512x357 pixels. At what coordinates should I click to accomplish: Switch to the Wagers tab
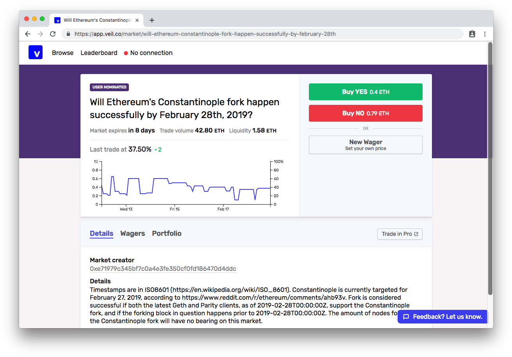click(x=132, y=233)
